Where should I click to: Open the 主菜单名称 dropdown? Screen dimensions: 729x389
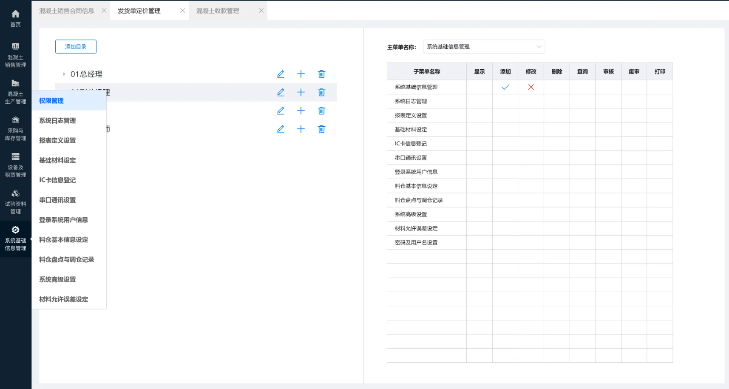[484, 47]
